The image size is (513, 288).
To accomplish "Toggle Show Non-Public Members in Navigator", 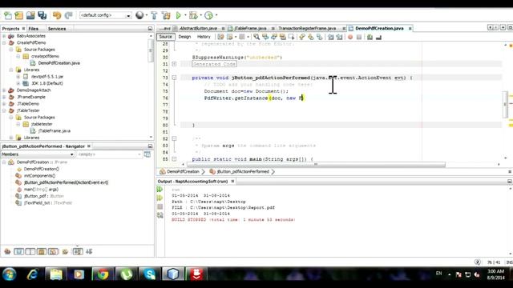I will pos(42,251).
